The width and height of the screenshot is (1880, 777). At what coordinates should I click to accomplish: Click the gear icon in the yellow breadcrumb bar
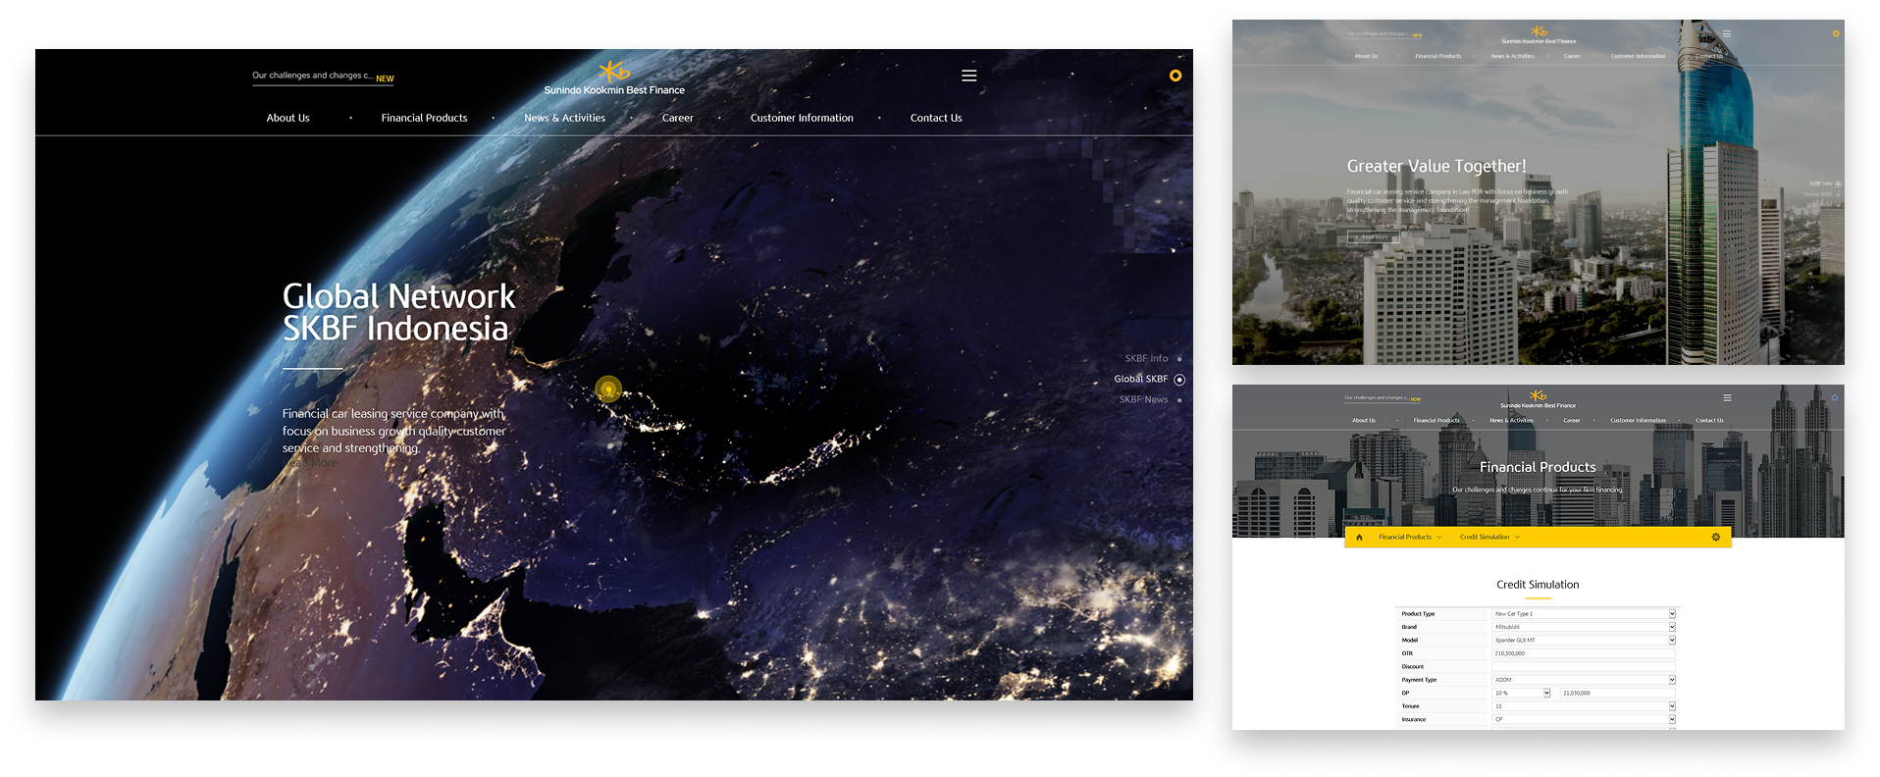(1716, 537)
